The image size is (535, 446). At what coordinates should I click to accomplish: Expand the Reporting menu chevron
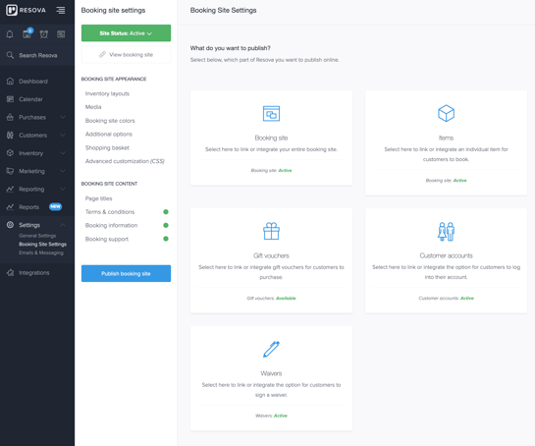pyautogui.click(x=63, y=189)
